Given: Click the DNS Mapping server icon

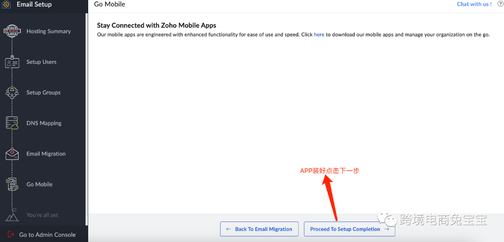Looking at the screenshot, I should pos(12,123).
